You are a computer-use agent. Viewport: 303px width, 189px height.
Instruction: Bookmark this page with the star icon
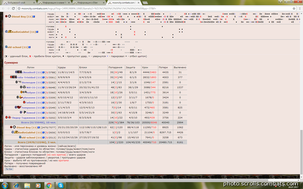coord(294,9)
